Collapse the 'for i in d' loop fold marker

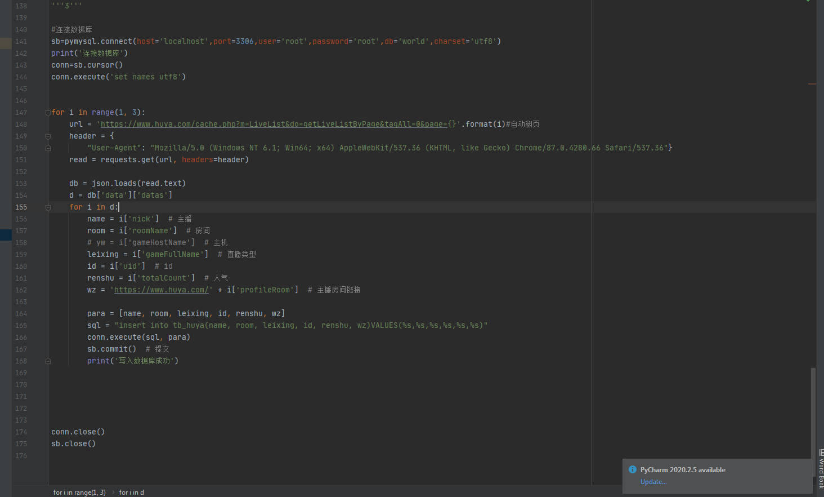(x=48, y=207)
